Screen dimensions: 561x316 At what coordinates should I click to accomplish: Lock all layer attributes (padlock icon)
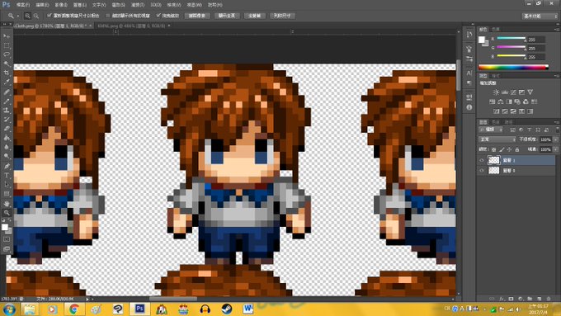coord(517,149)
